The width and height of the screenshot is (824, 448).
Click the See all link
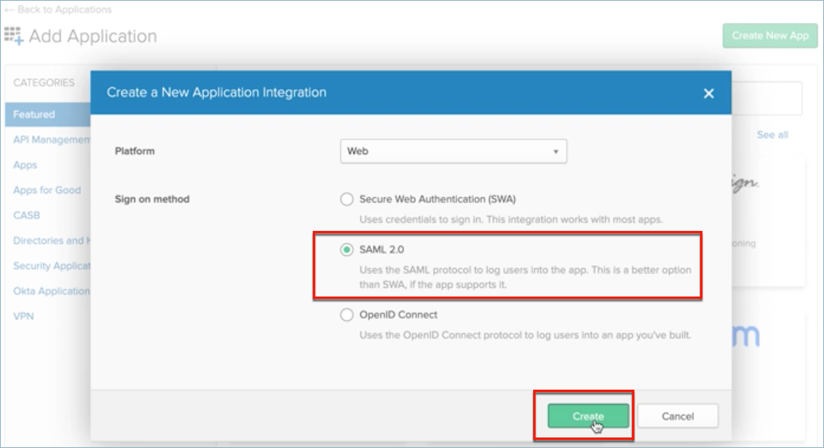[773, 135]
